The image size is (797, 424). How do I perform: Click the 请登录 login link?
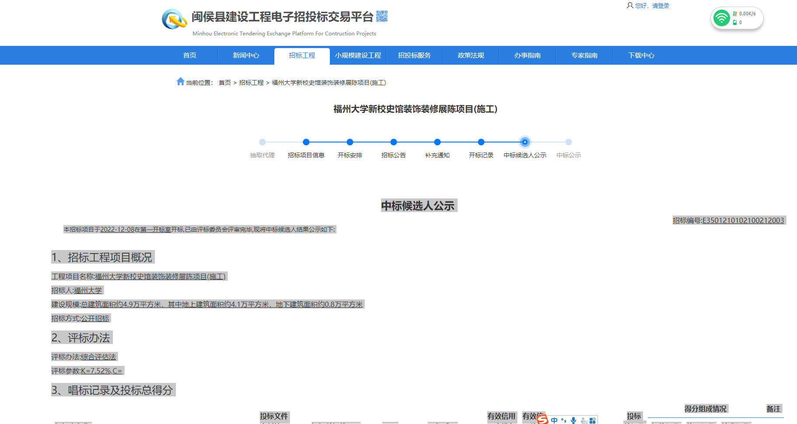pyautogui.click(x=661, y=6)
